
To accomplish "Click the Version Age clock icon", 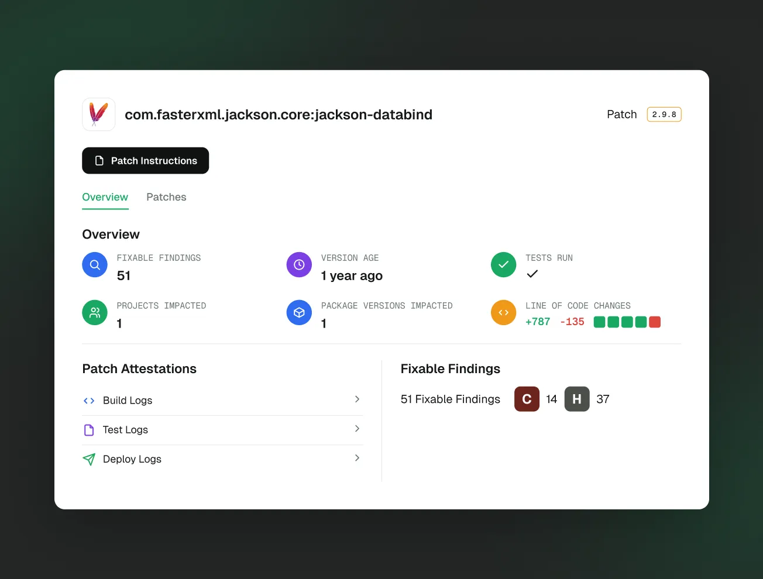I will (x=299, y=265).
